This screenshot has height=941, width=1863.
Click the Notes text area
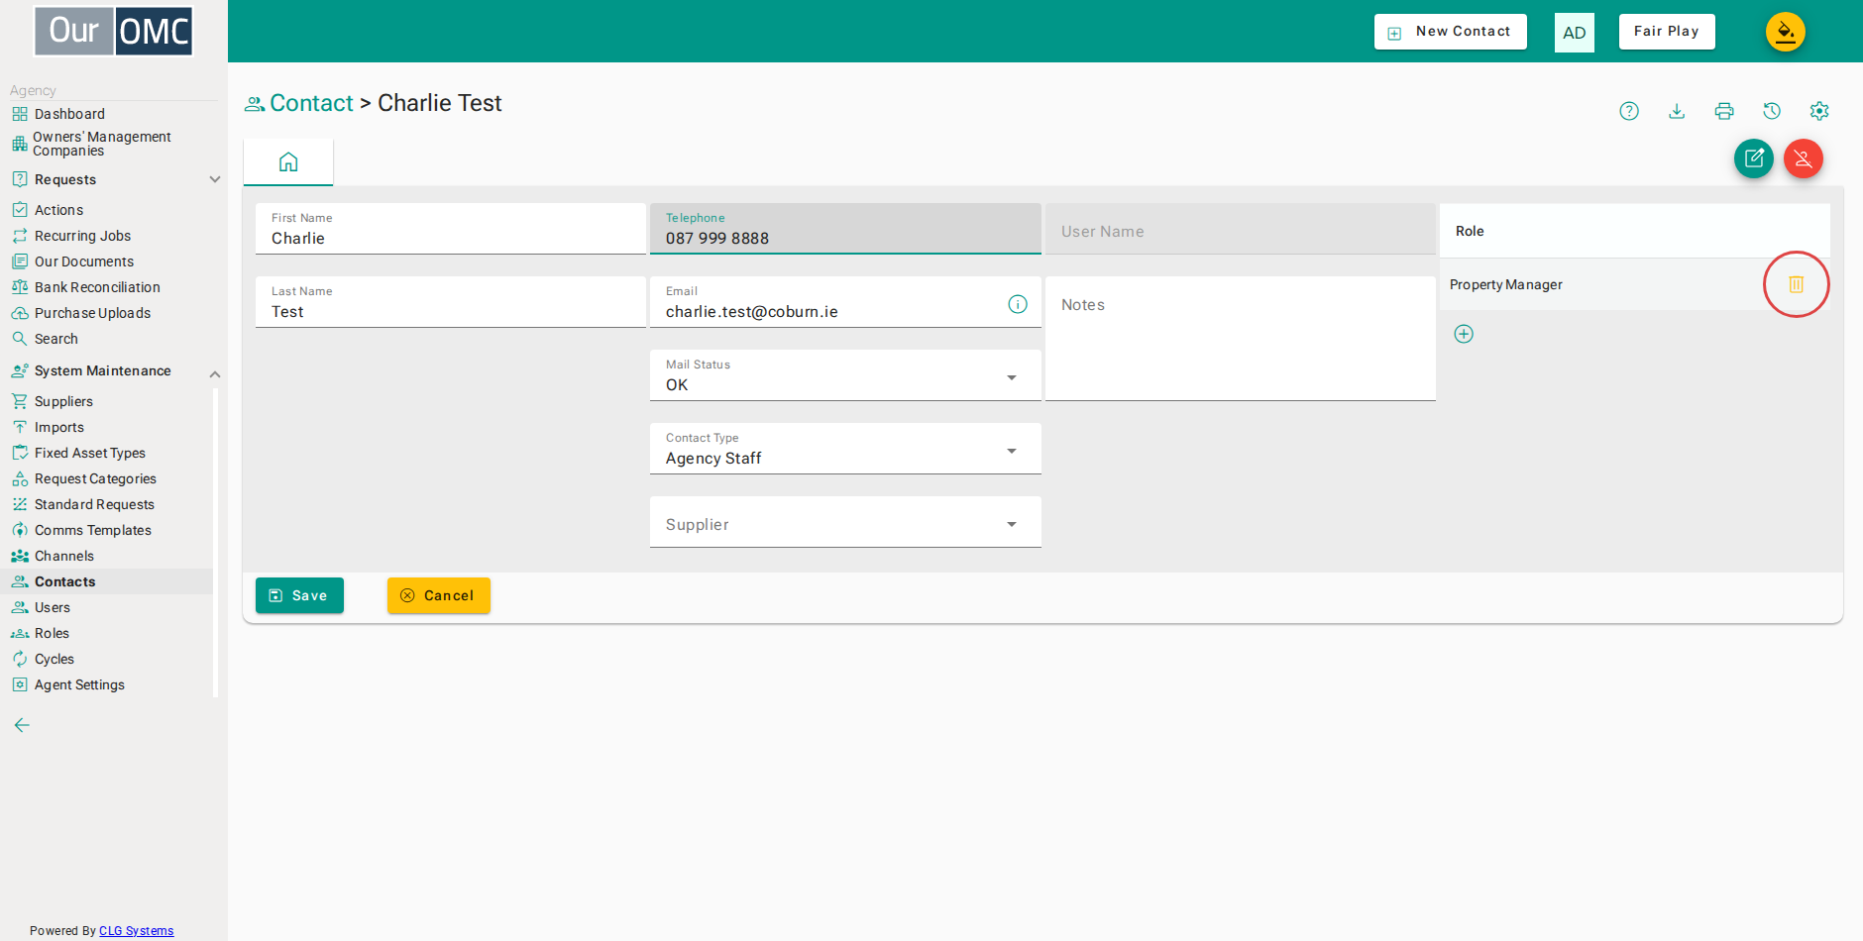(x=1241, y=339)
